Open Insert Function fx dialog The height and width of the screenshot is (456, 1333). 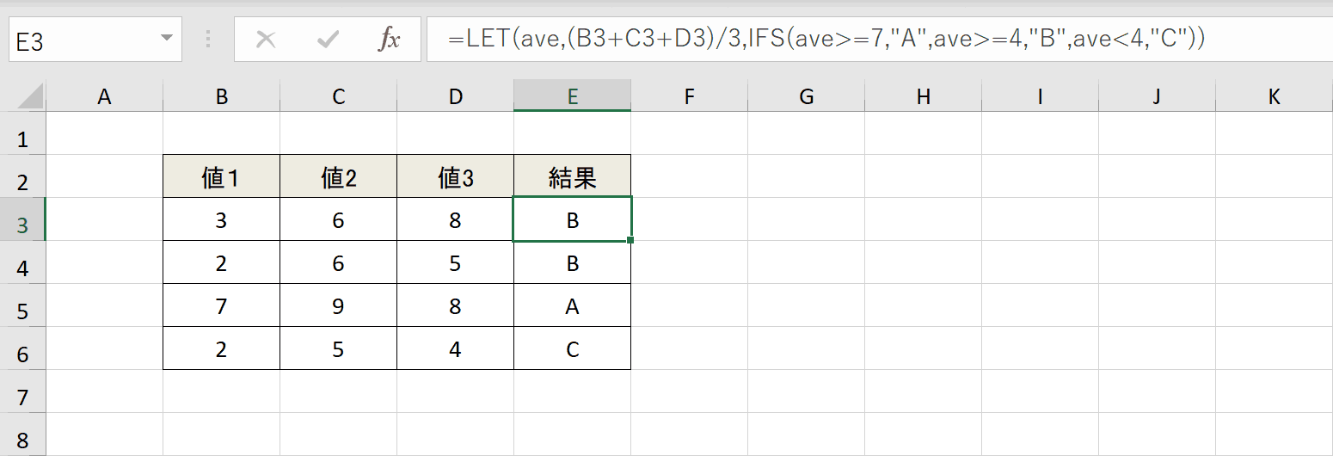tap(390, 40)
